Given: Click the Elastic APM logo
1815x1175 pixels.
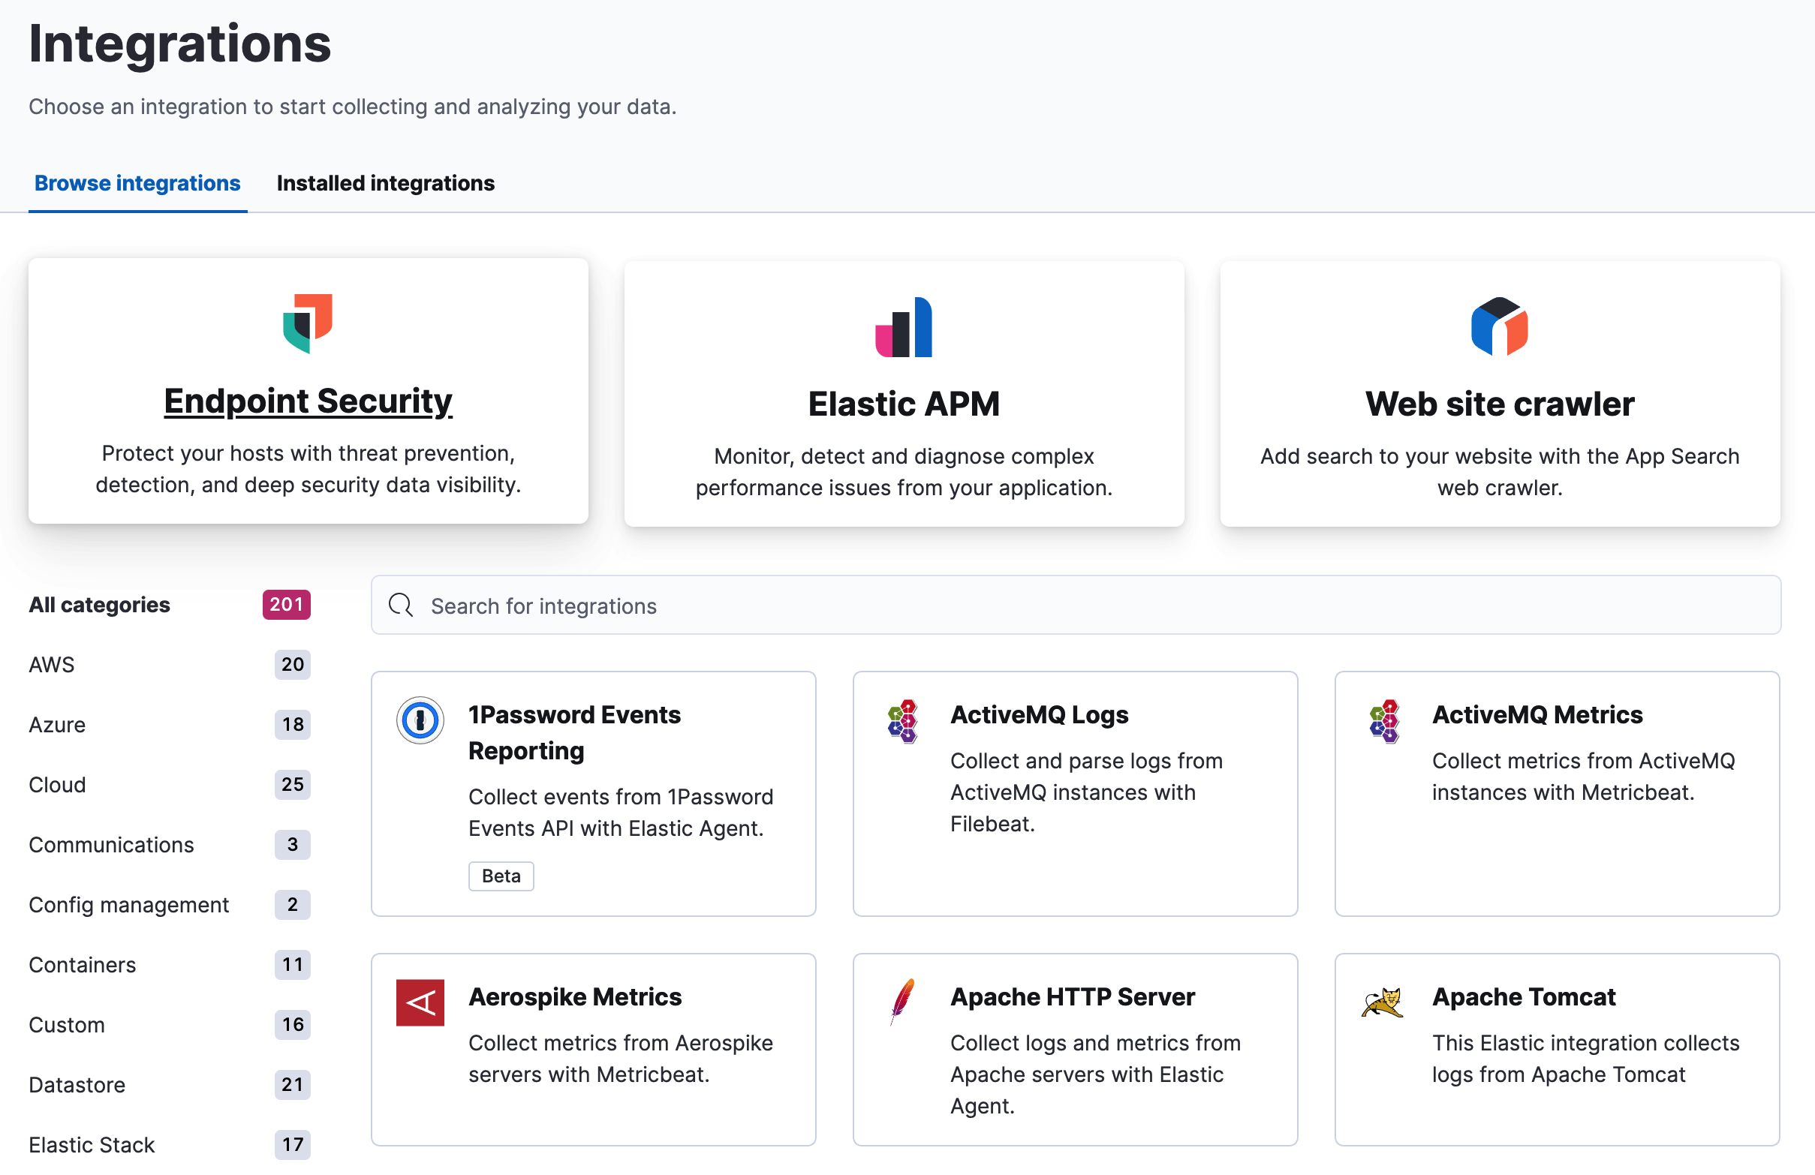Looking at the screenshot, I should 903,326.
